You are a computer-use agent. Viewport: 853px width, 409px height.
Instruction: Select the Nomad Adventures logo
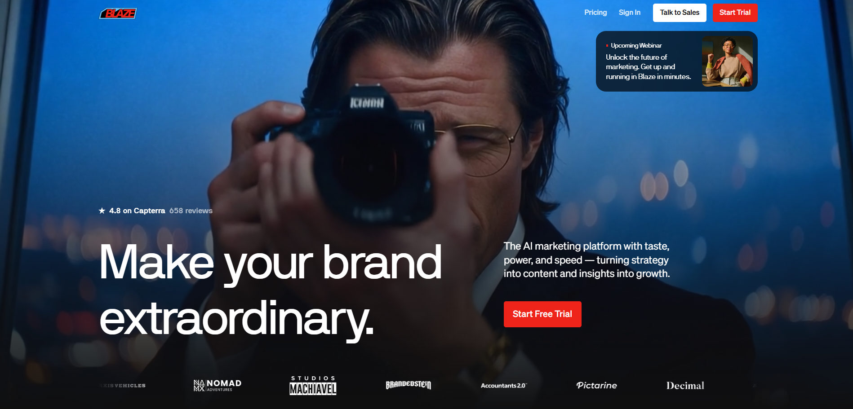pos(218,385)
